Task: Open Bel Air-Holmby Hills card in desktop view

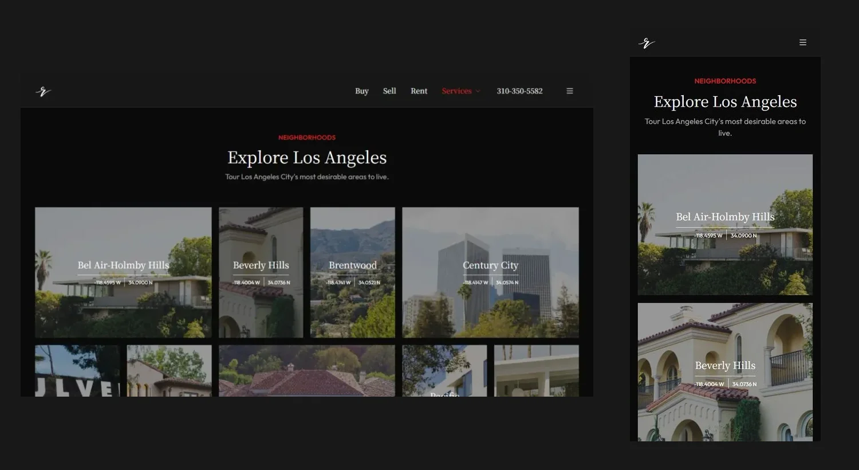Action: [x=123, y=272]
